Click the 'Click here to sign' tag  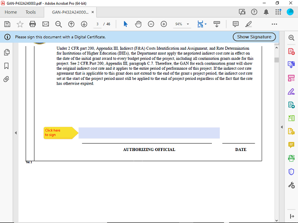[x=61, y=133]
